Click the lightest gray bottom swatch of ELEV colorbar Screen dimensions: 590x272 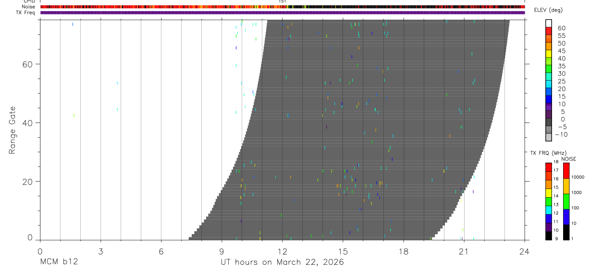(x=549, y=137)
